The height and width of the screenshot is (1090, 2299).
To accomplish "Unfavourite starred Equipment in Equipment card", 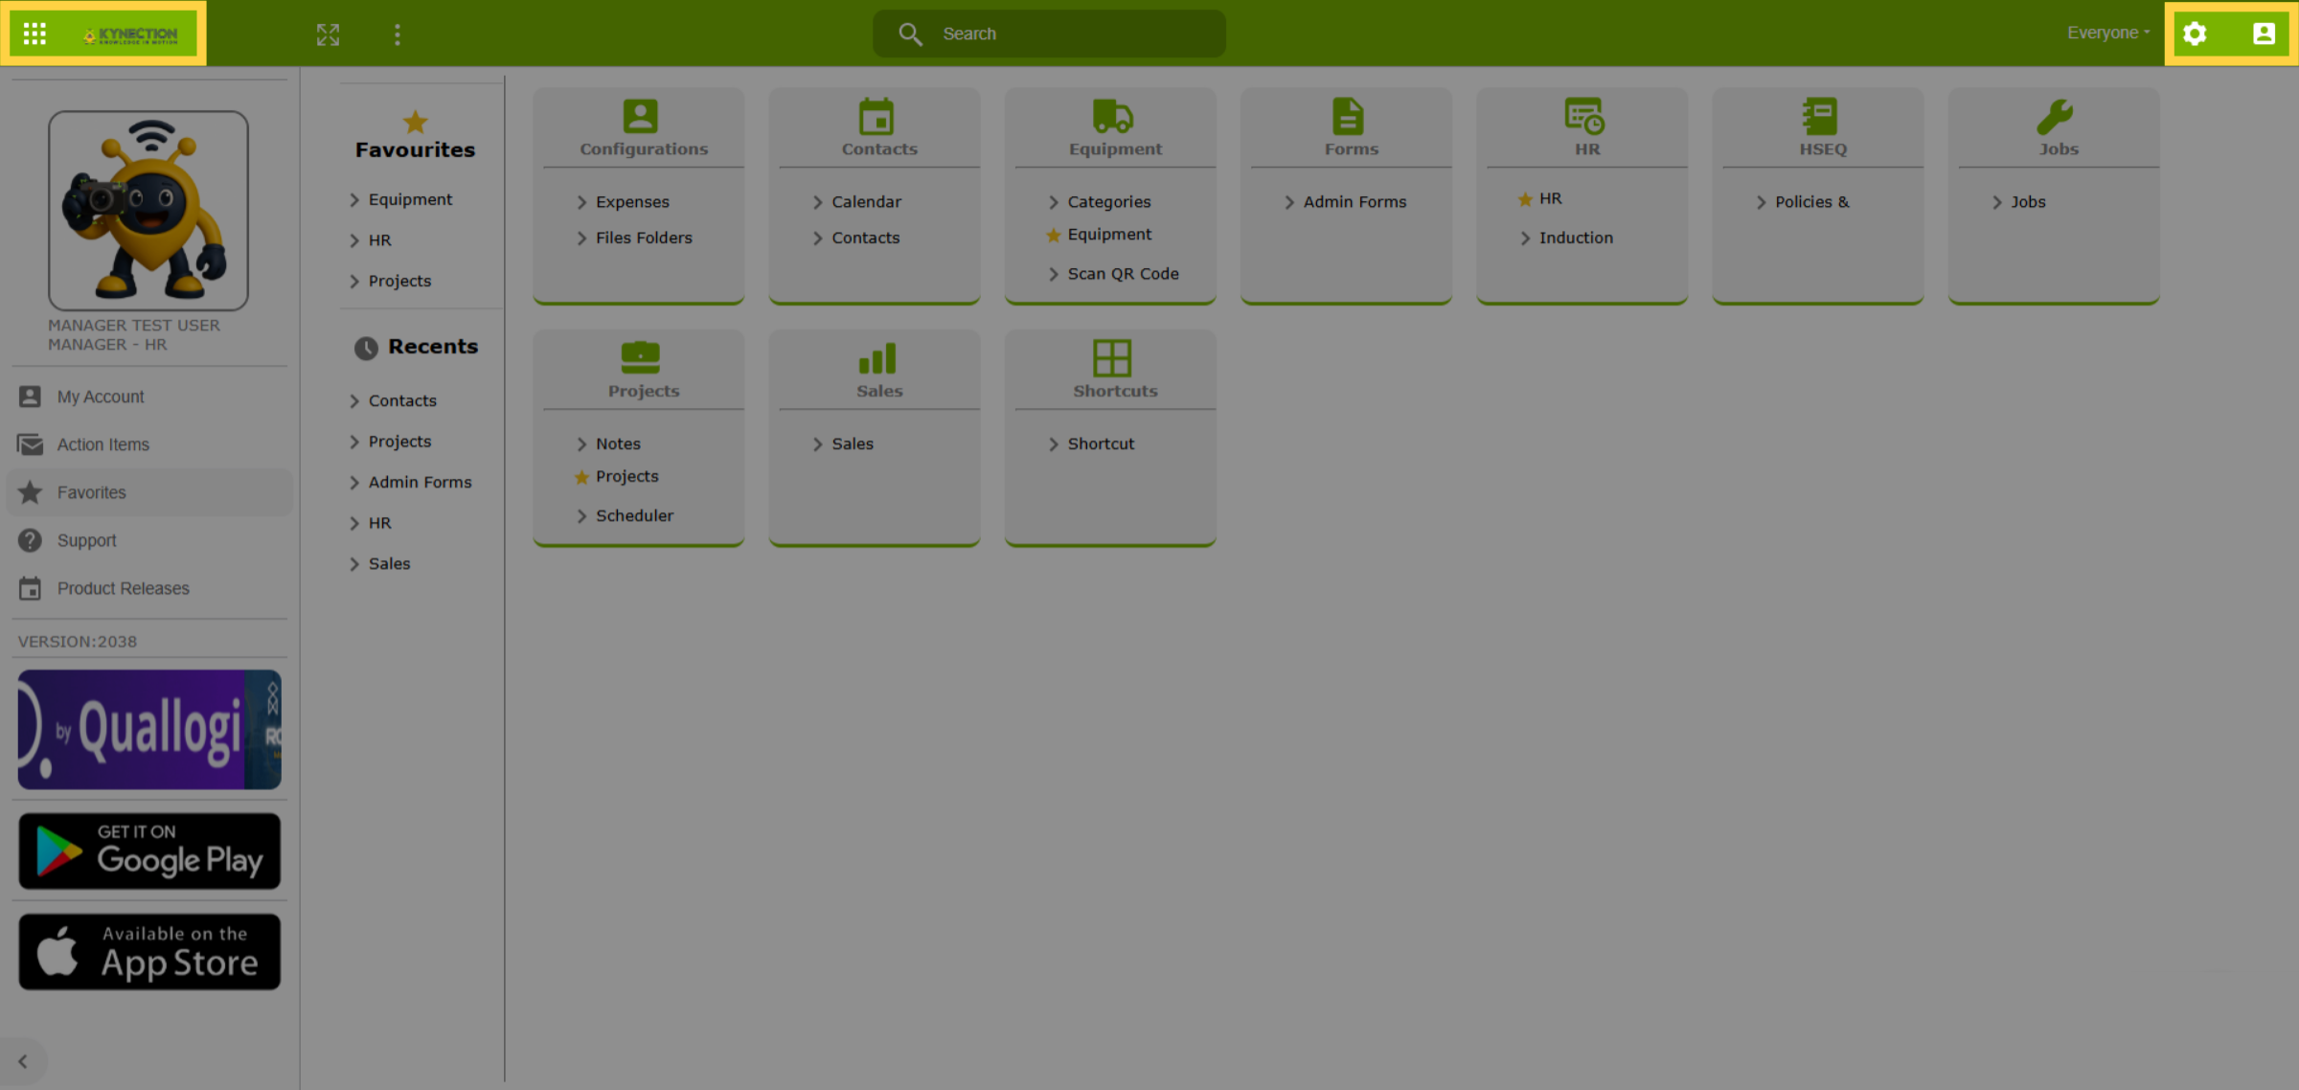I will [x=1054, y=236].
